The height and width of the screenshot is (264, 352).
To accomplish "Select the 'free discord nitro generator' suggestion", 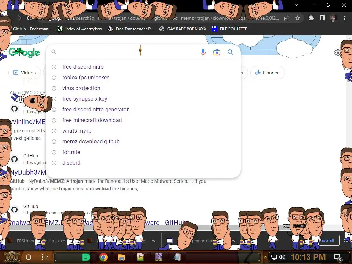I will click(143, 110).
